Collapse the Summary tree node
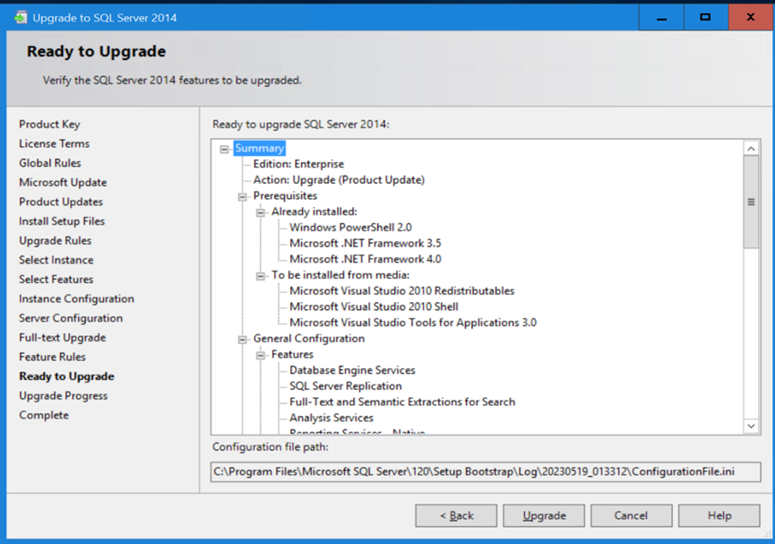 (x=224, y=149)
